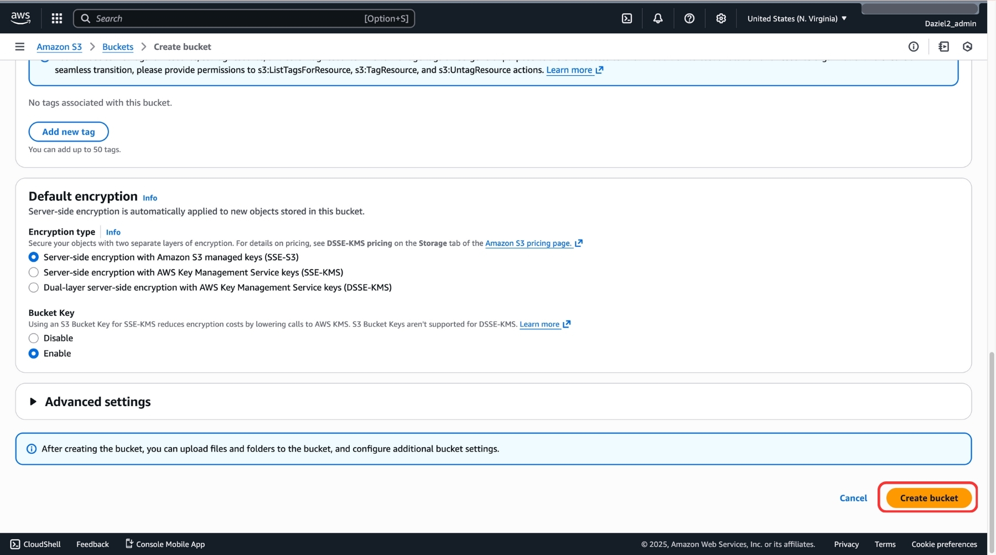Go to Buckets breadcrumb

coord(117,46)
